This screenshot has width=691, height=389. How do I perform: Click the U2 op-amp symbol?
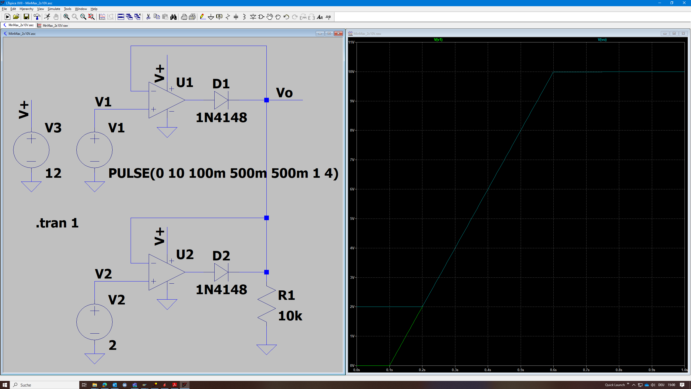(167, 272)
